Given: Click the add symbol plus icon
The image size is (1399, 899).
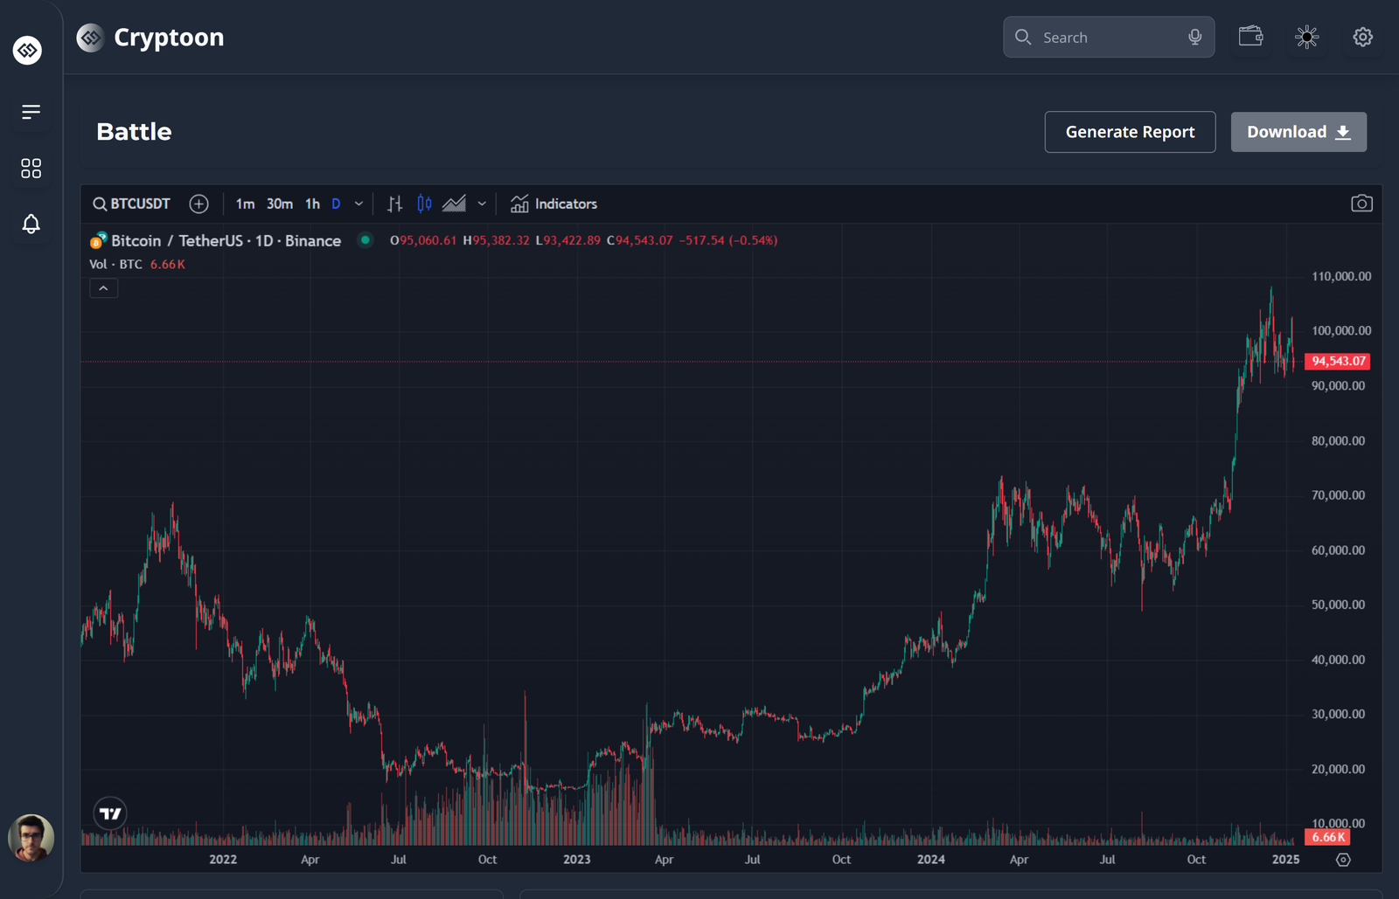Looking at the screenshot, I should [199, 204].
